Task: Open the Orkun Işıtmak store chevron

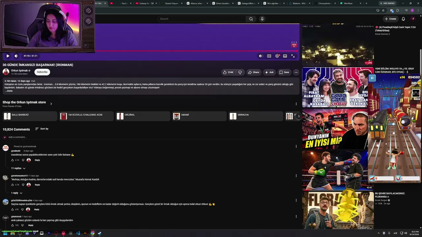Action: (x=51, y=104)
